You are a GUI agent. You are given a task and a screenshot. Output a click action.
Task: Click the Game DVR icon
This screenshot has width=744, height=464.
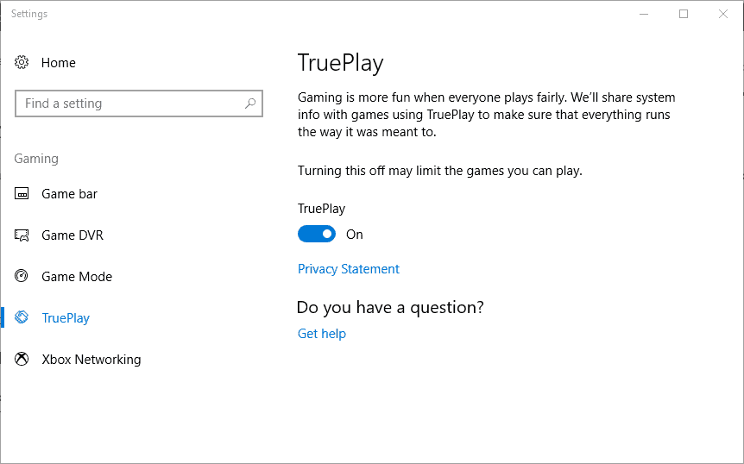(x=22, y=235)
